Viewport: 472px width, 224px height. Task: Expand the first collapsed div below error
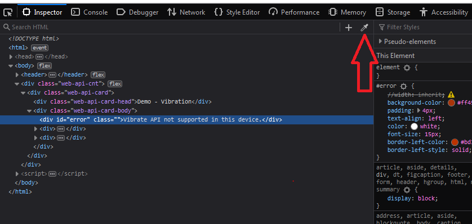point(36,129)
